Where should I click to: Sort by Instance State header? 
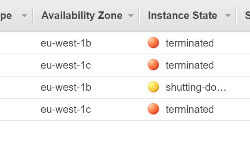(183, 15)
